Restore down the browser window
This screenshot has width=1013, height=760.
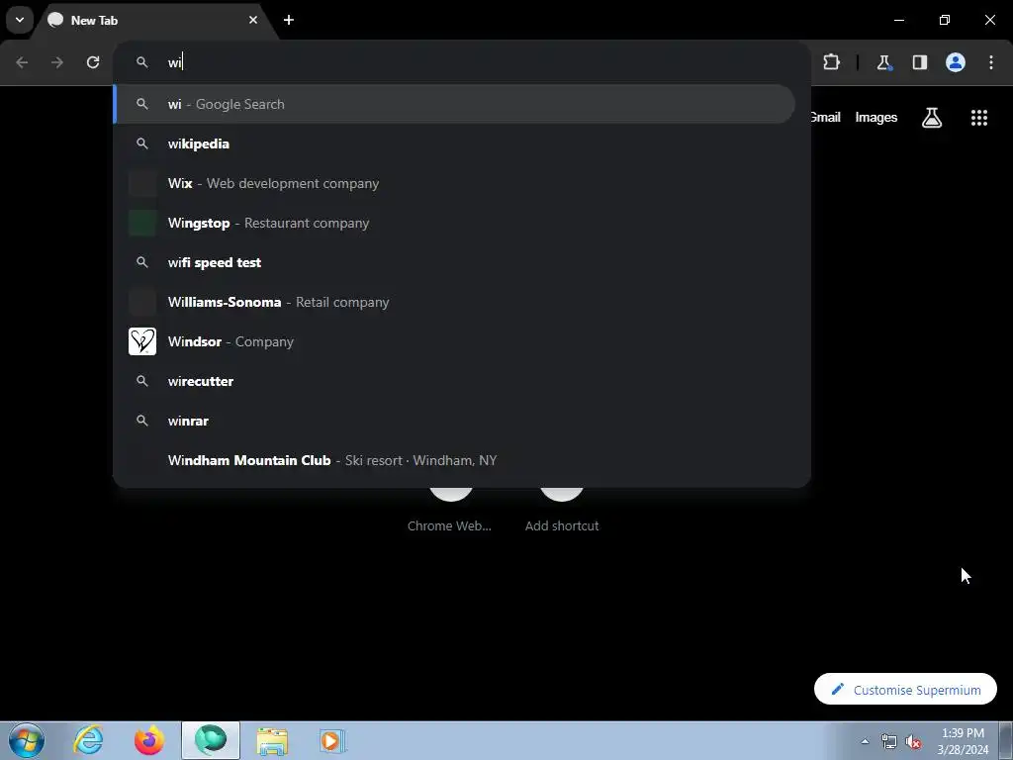[945, 20]
